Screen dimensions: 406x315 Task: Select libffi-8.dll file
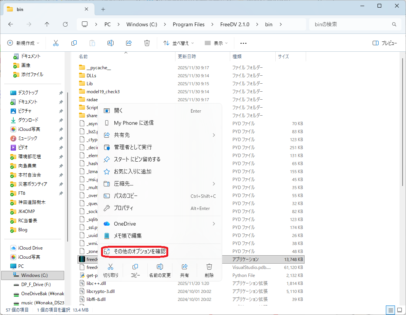tap(96, 299)
